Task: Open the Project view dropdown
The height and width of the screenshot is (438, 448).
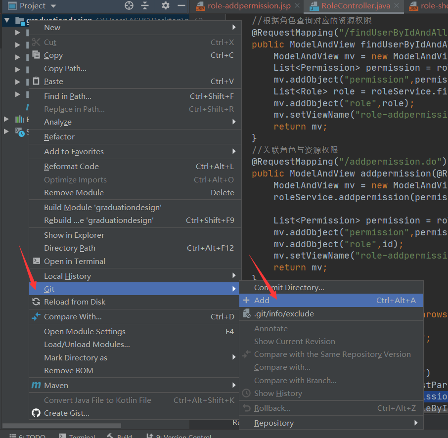Action: pyautogui.click(x=53, y=6)
